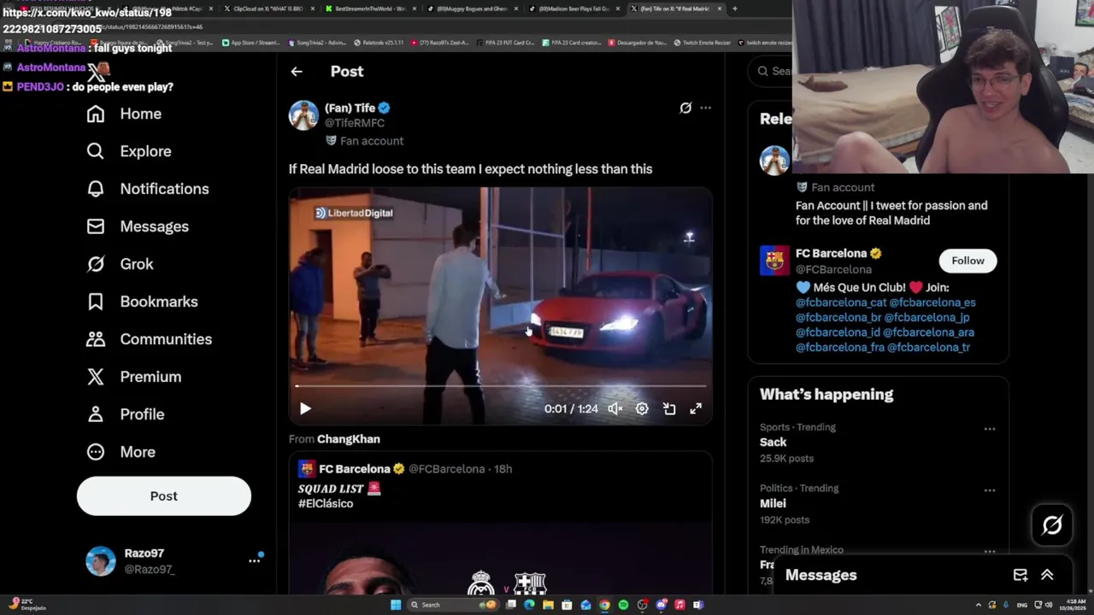Open FIFA 23 Card creator bookmark

click(x=572, y=42)
